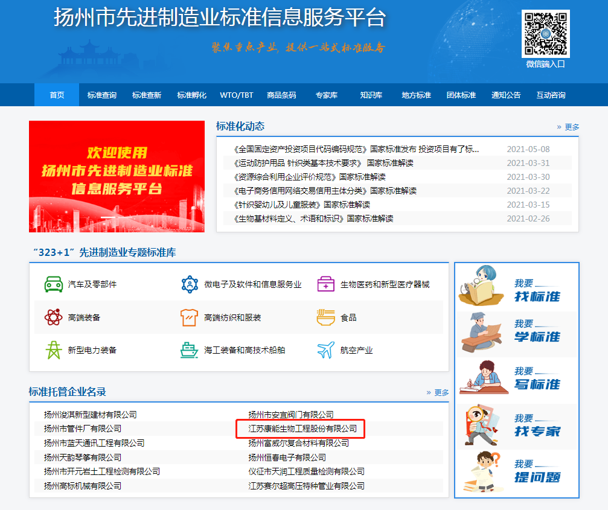Switch to the WTO/TBT navigation tab
The image size is (608, 510).
point(237,95)
